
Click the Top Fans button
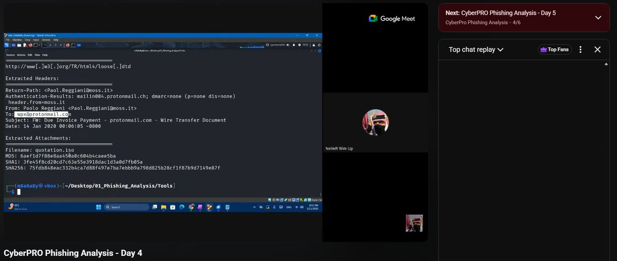pos(555,49)
